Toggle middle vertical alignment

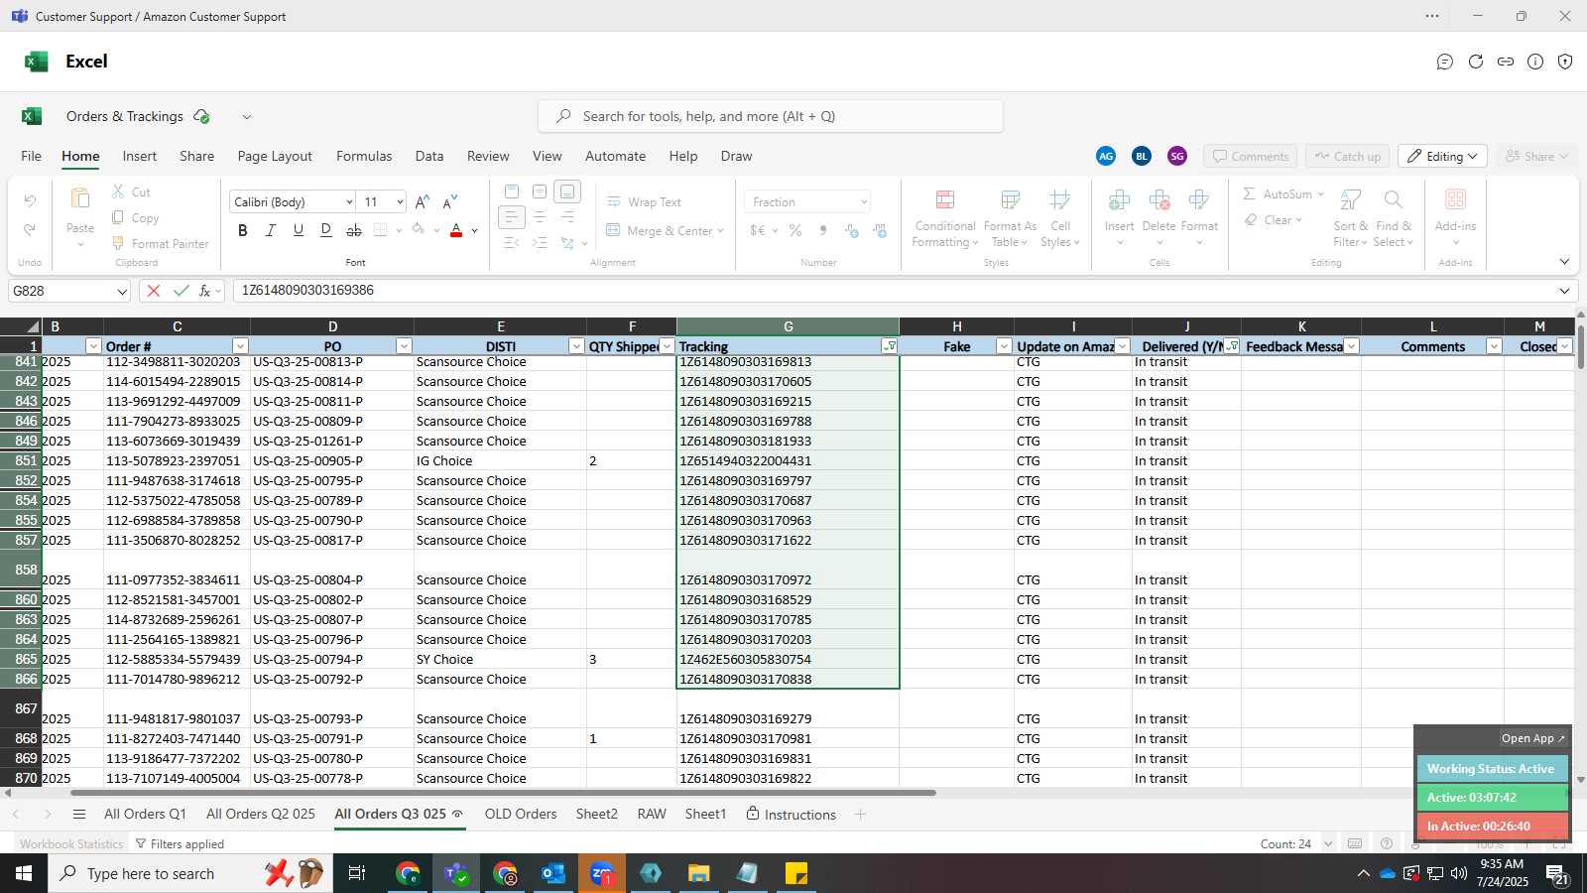(x=539, y=191)
